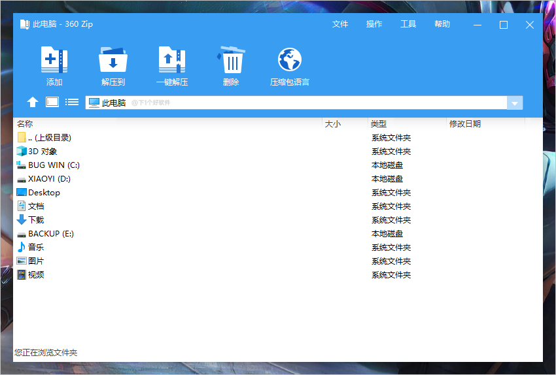Select the 下载 downloads folder

(x=36, y=220)
